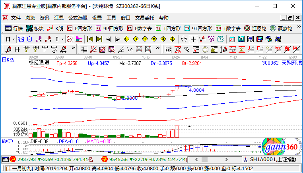
Task: Click the blue clipboard list icon
Action: tap(29, 39)
